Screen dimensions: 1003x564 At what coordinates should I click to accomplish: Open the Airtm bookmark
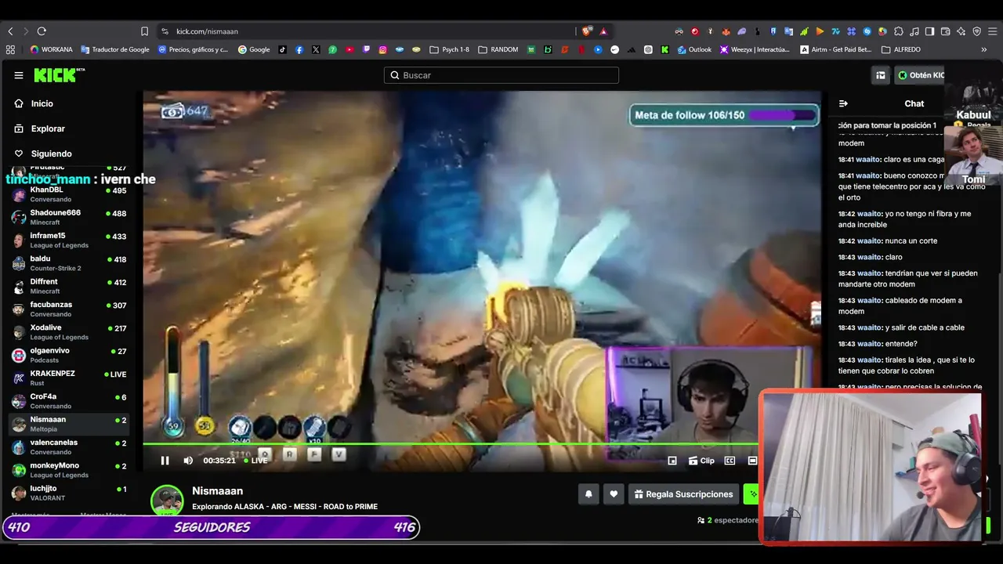(x=835, y=49)
